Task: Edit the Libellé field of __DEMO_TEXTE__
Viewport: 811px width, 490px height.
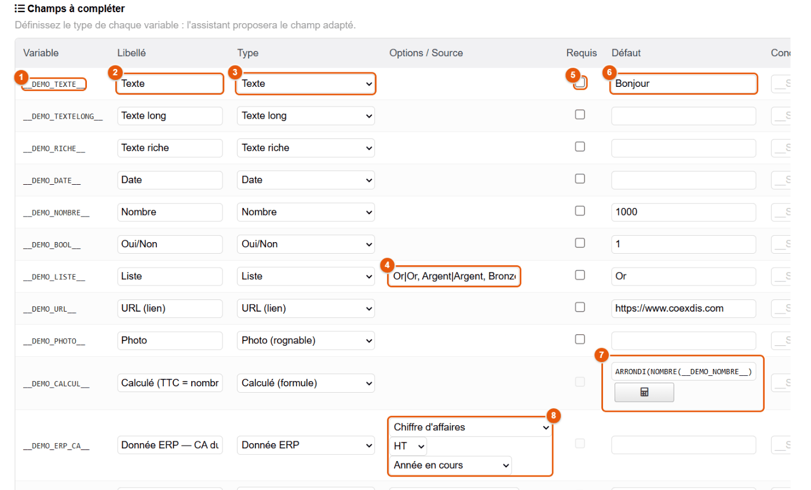Action: (x=170, y=84)
